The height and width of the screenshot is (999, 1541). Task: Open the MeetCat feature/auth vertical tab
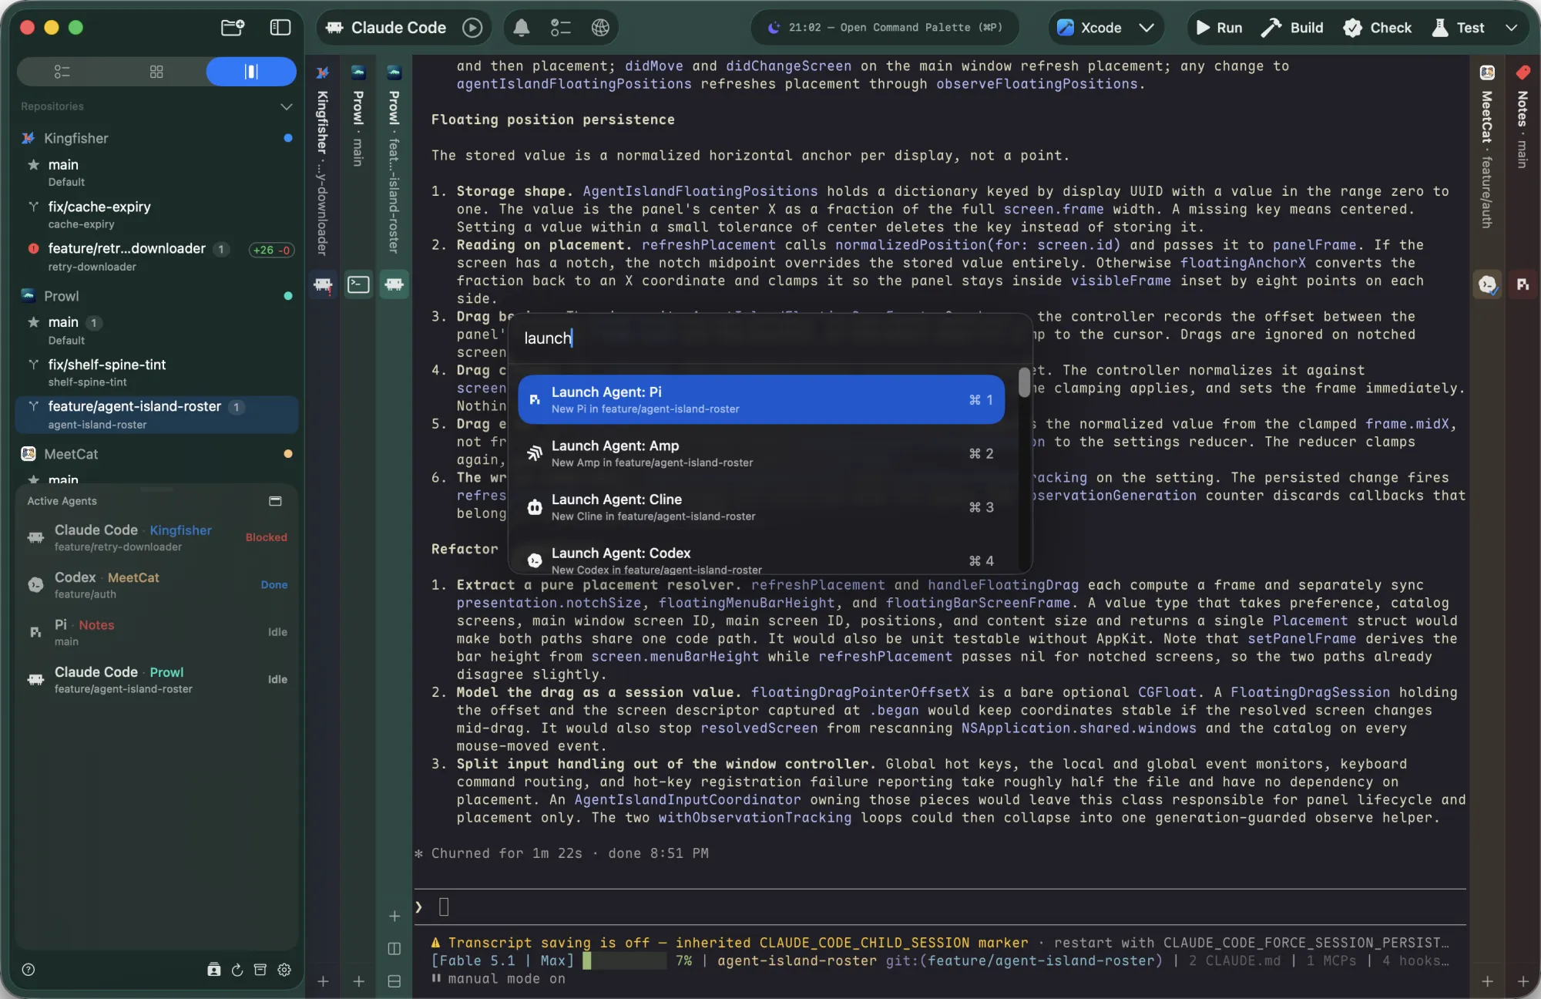coord(1487,146)
